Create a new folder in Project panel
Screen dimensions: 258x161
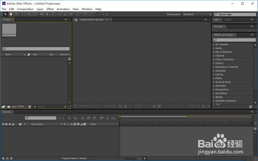(9, 106)
